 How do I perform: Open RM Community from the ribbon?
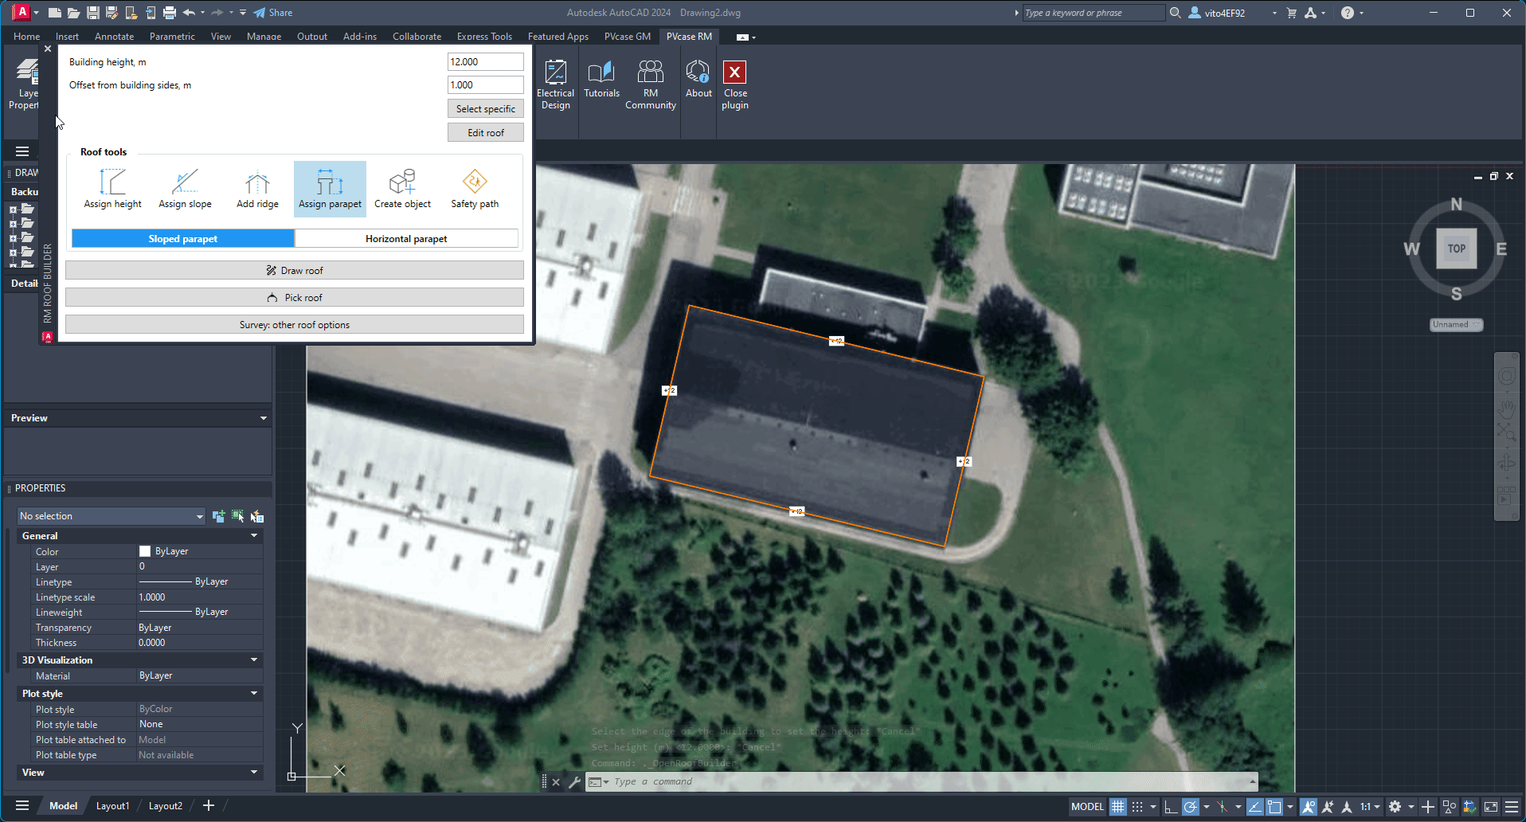click(x=651, y=84)
